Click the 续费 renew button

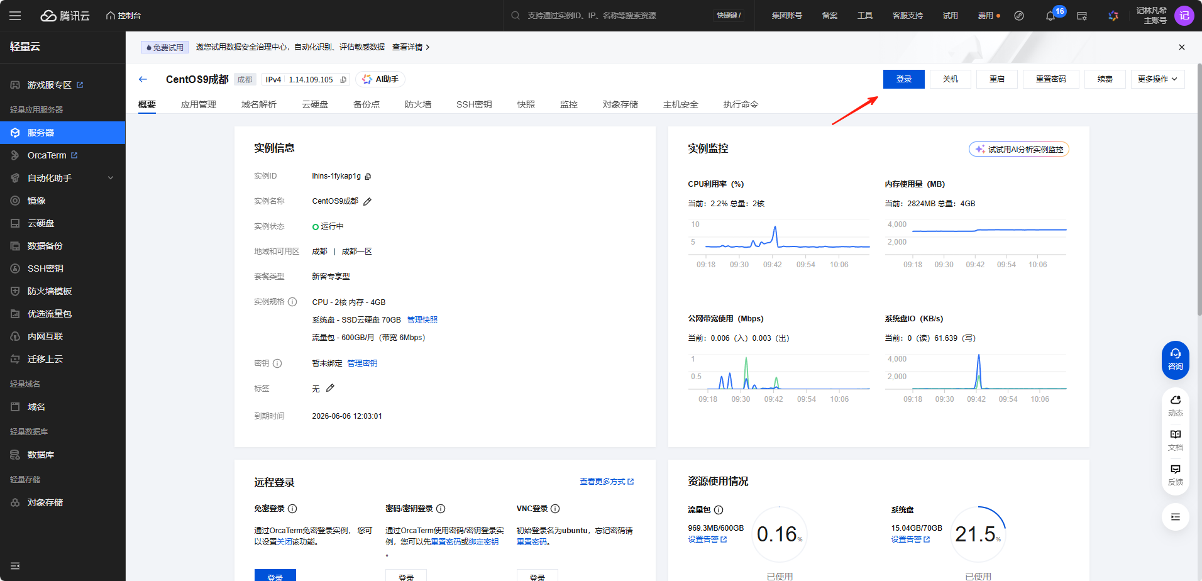tap(1105, 79)
